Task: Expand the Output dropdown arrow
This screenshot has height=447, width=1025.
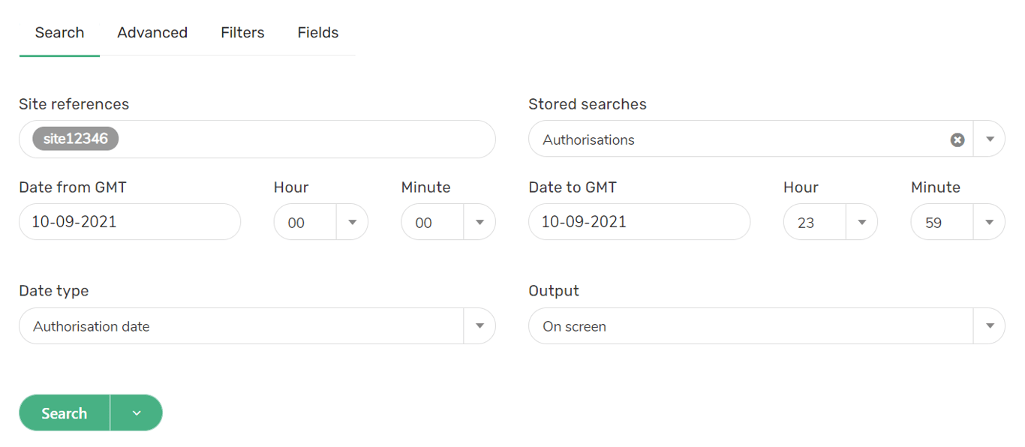Action: (990, 326)
